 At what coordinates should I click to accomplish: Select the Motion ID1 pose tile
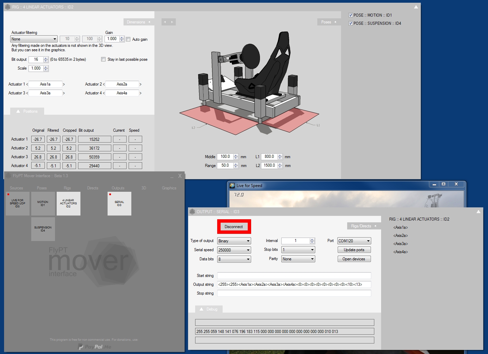click(x=43, y=204)
